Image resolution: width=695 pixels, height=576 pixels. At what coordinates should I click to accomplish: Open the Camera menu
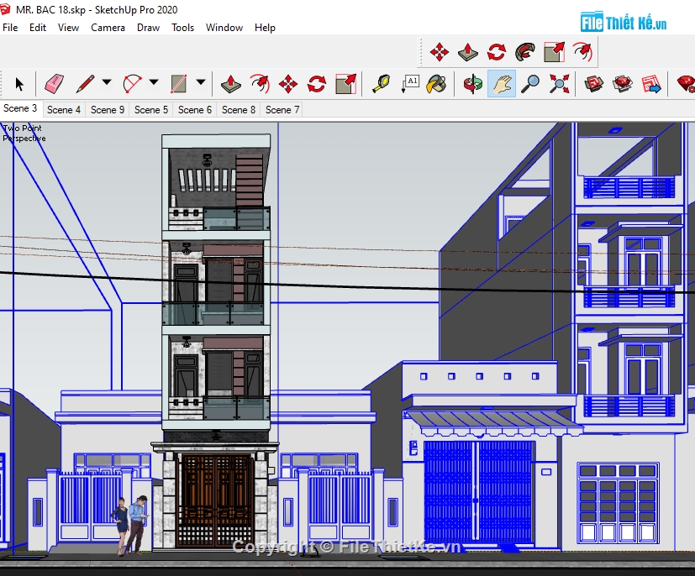(x=108, y=28)
